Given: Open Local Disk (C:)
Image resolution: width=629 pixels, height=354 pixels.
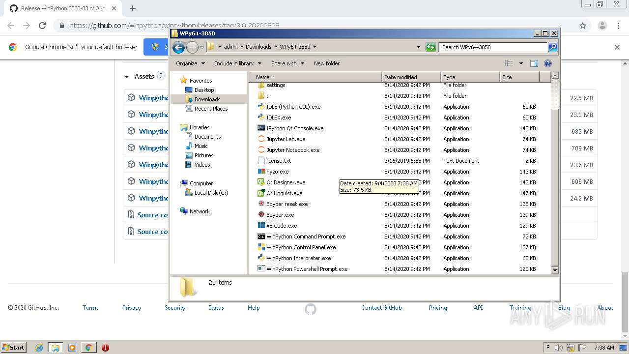Looking at the screenshot, I should 211,193.
